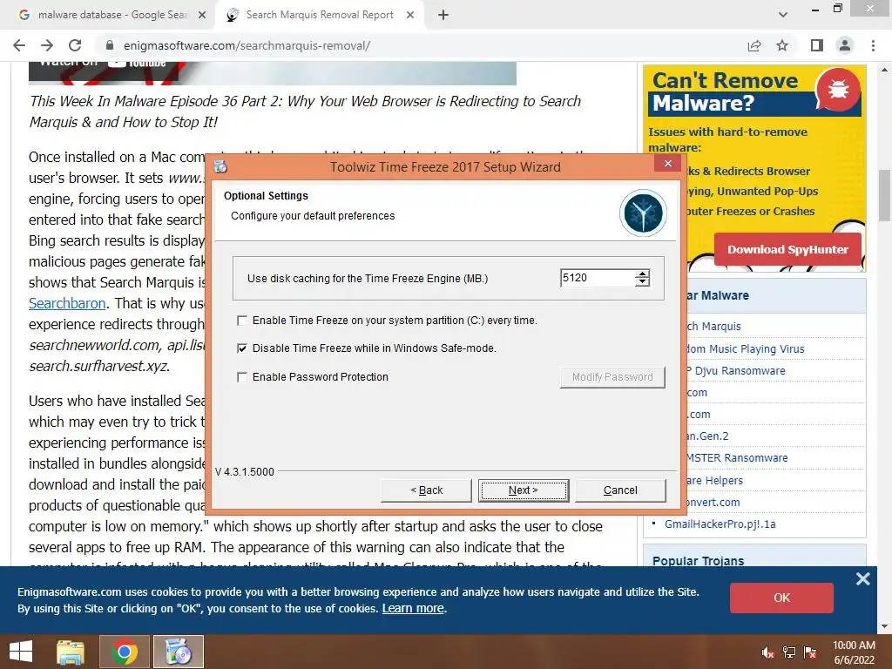This screenshot has height=669, width=892.
Task: Click the bug icon in malware ad
Action: [837, 90]
